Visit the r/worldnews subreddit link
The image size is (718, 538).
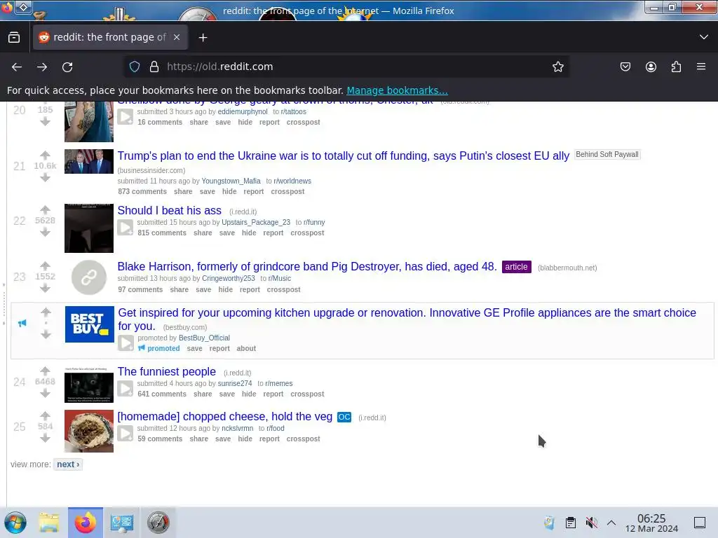tap(292, 181)
